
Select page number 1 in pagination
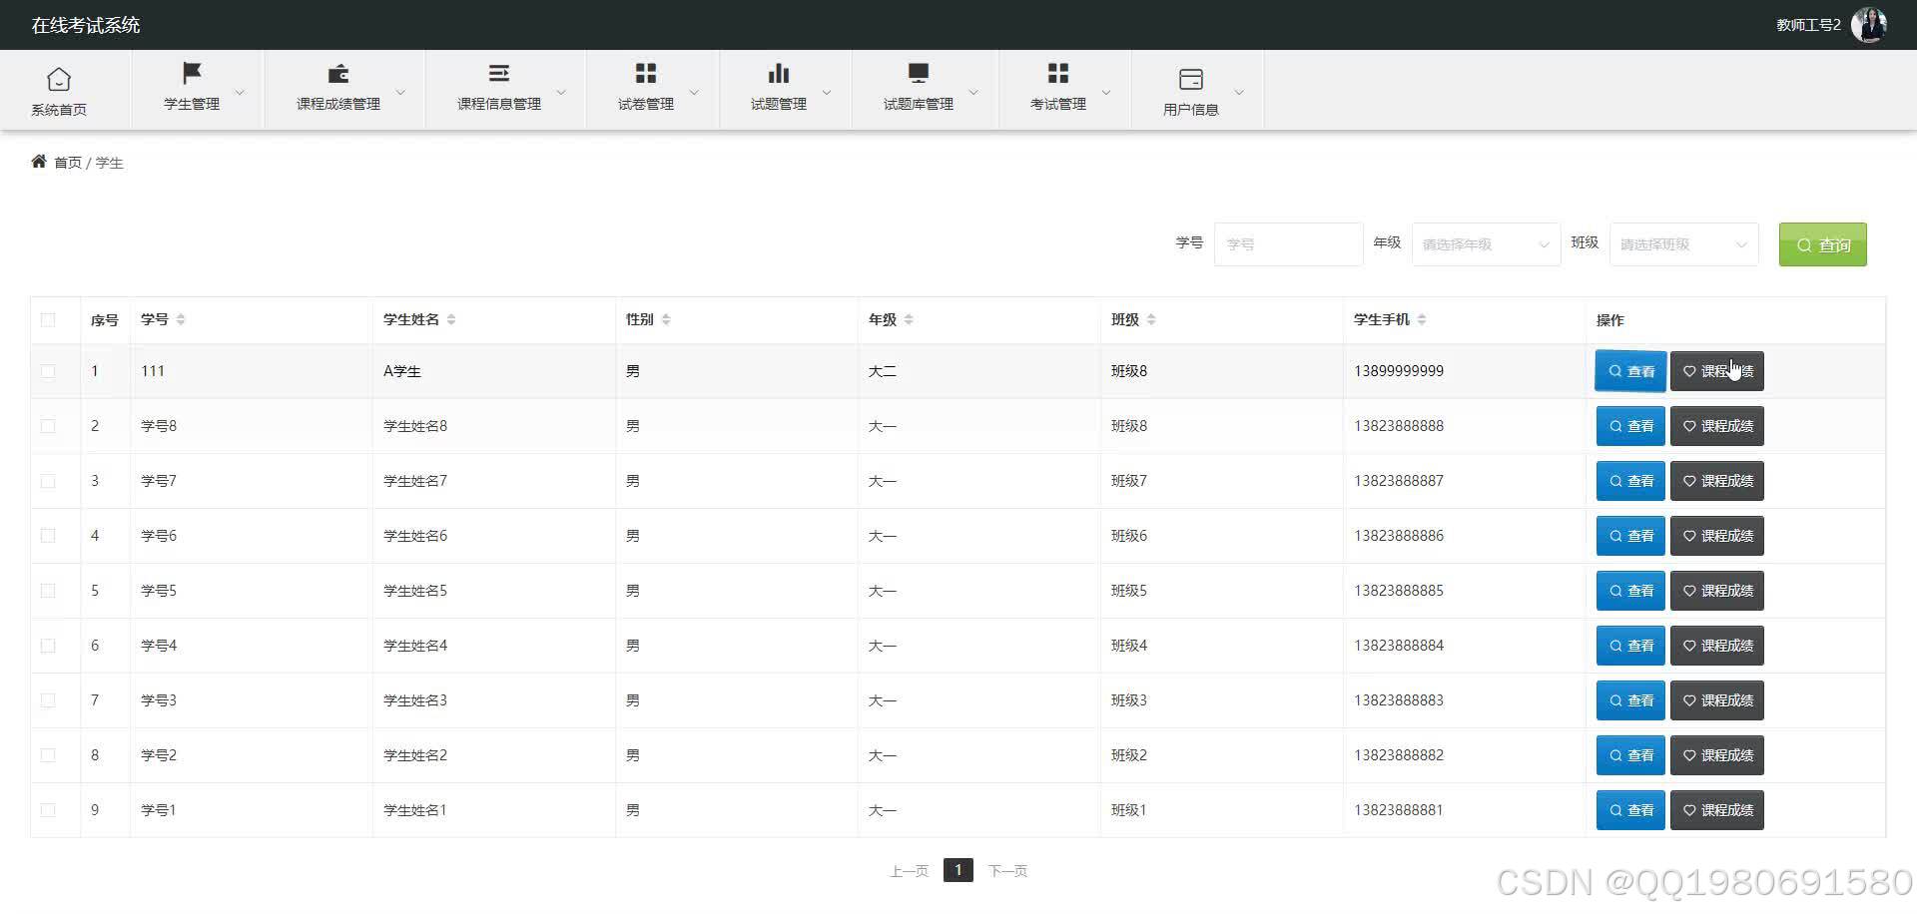point(958,870)
